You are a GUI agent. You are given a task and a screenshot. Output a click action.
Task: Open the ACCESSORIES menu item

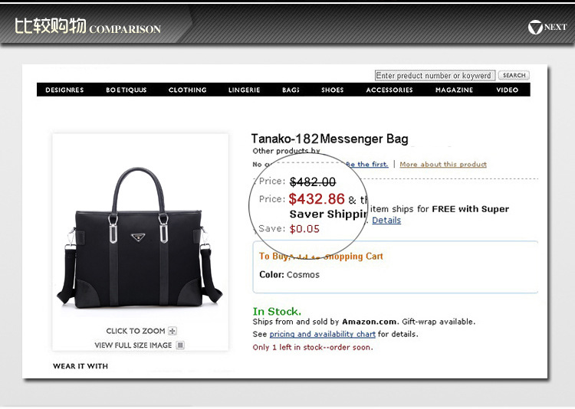pos(389,90)
